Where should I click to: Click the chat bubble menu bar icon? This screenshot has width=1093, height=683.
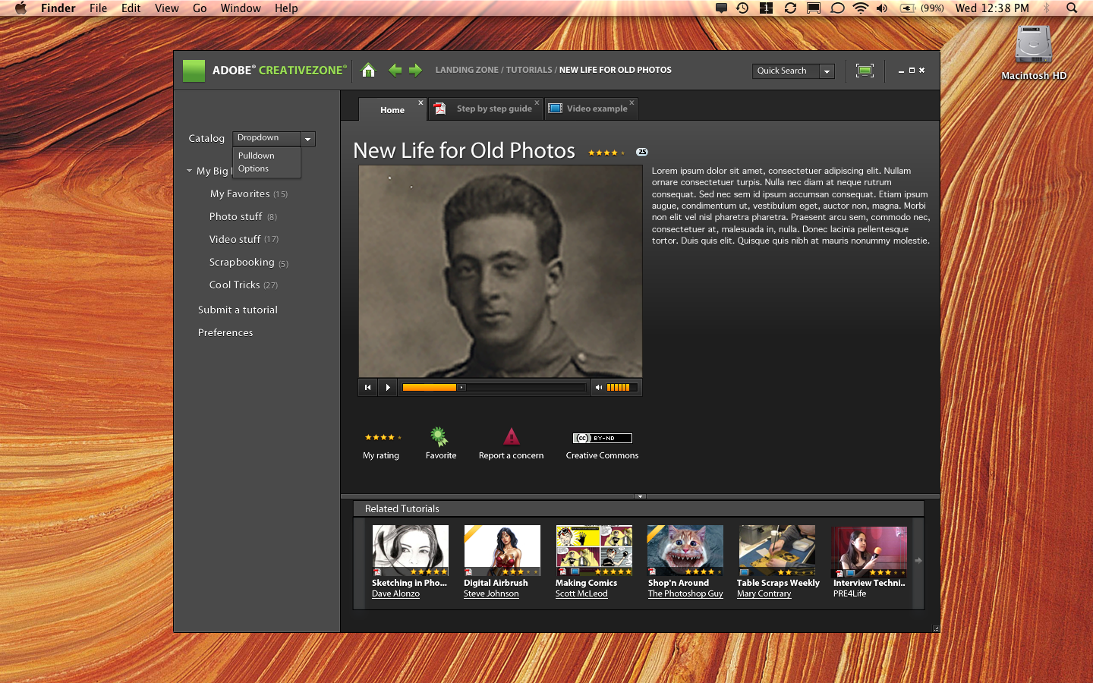(x=837, y=8)
